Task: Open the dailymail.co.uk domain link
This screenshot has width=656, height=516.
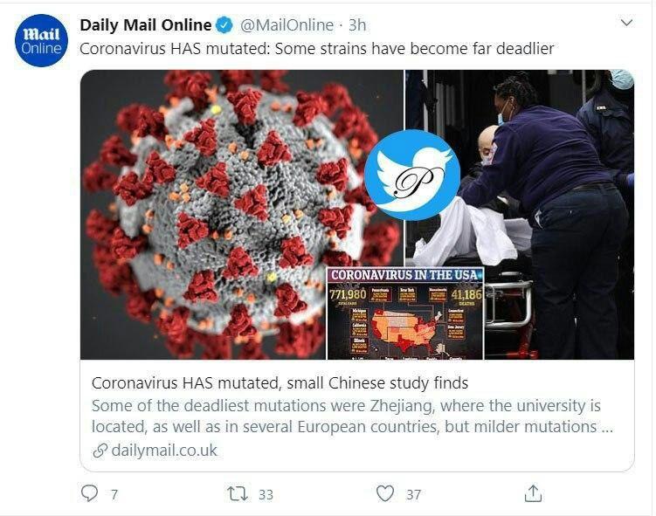Action: [x=164, y=451]
